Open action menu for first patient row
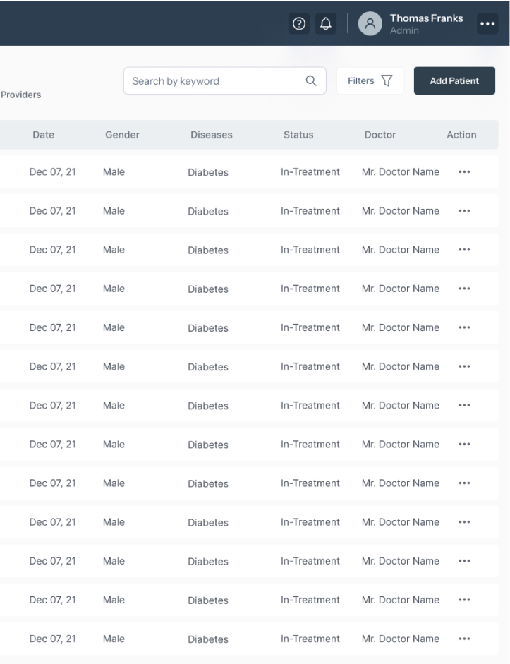The image size is (510, 664). [464, 172]
